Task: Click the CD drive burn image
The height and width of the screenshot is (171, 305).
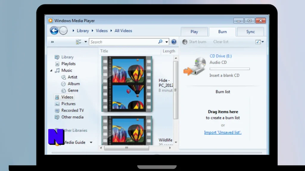Action: 195,66
